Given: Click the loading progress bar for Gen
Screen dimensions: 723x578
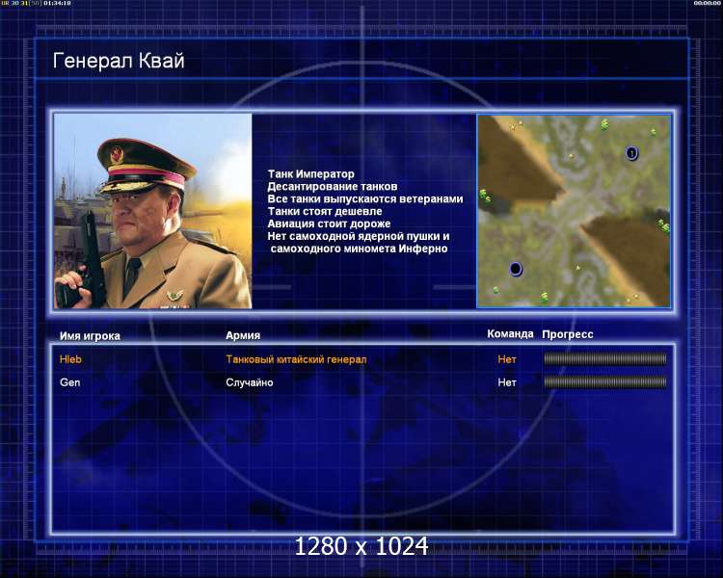Looking at the screenshot, I should pyautogui.click(x=605, y=381).
